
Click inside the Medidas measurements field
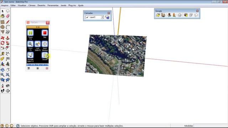tap(211, 126)
